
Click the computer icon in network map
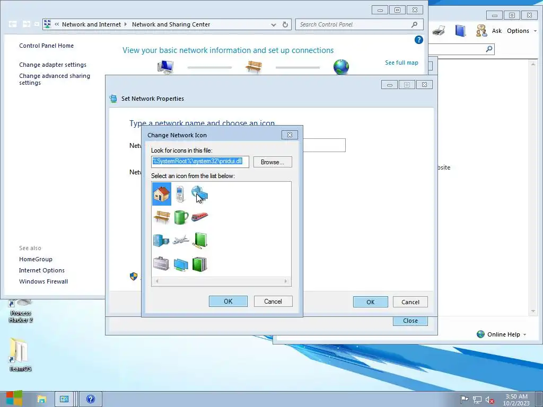click(x=165, y=67)
